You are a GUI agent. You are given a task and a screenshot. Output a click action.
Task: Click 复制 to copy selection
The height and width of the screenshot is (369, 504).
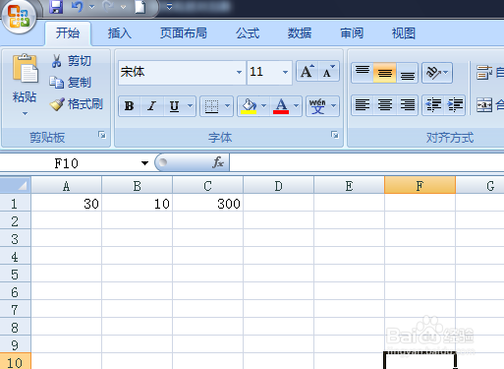70,83
